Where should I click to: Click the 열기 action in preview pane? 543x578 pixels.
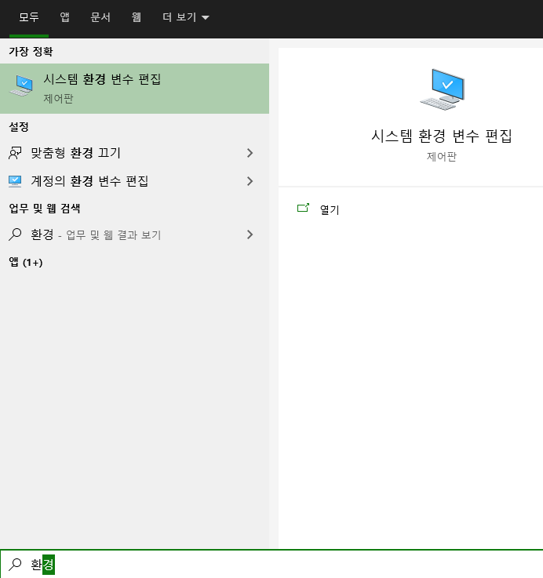click(330, 209)
